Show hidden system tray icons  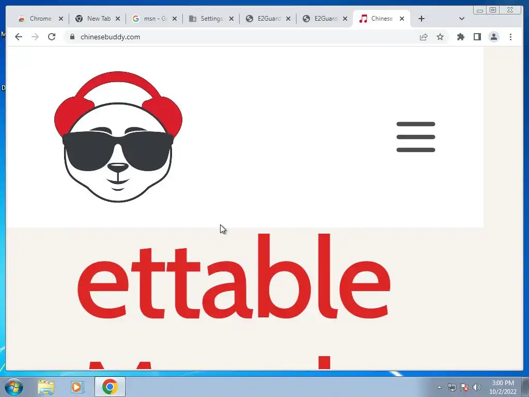[439, 387]
